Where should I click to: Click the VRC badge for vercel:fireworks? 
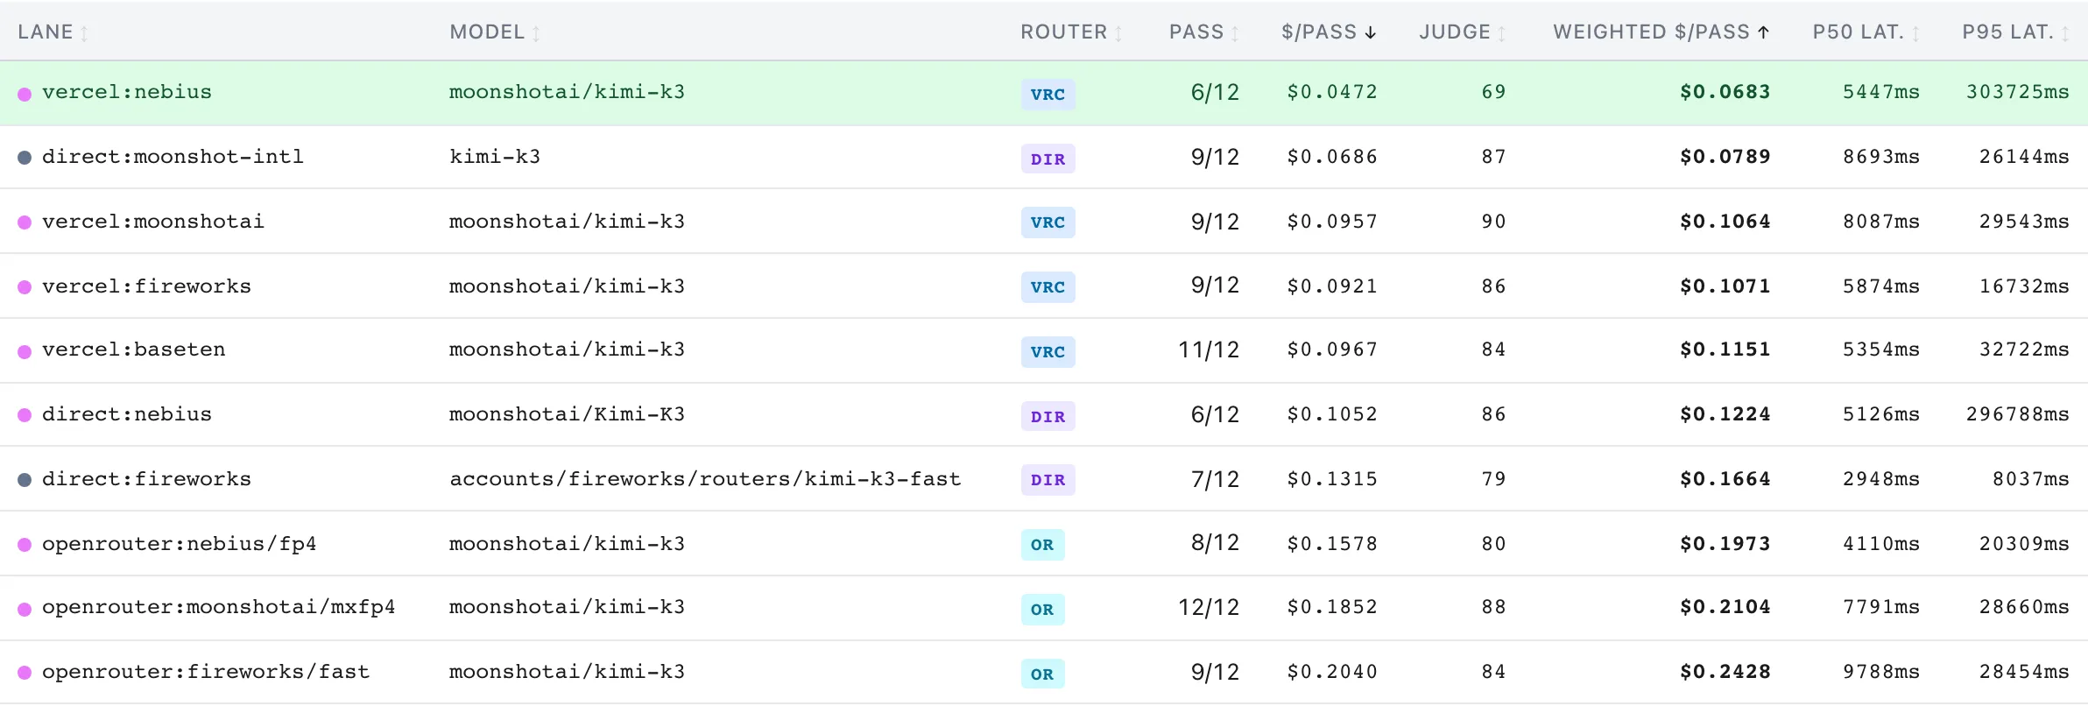click(x=1048, y=286)
